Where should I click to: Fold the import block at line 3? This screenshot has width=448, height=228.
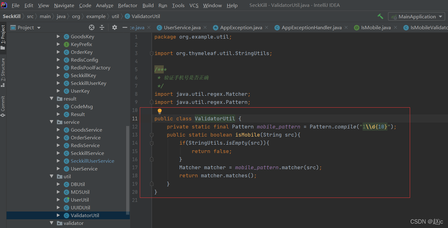[x=152, y=53]
